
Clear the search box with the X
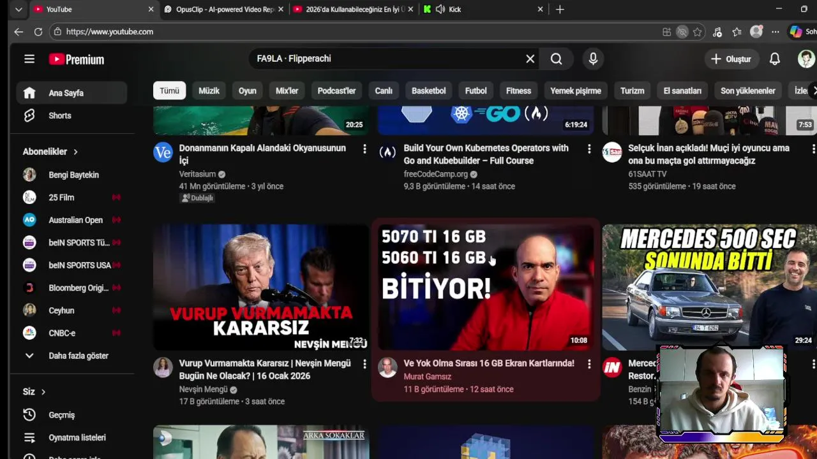point(530,59)
